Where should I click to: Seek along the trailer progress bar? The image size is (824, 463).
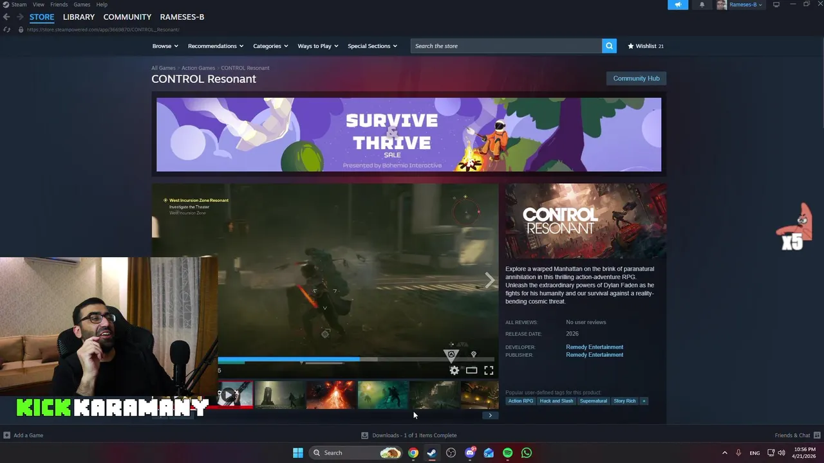pos(356,359)
